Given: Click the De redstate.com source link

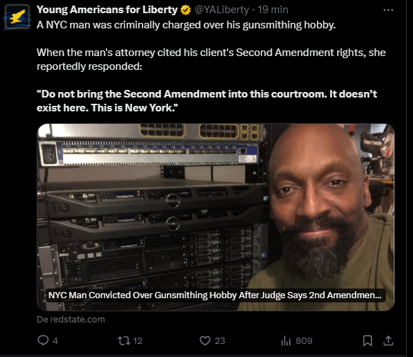Looking at the screenshot, I should click(71, 320).
